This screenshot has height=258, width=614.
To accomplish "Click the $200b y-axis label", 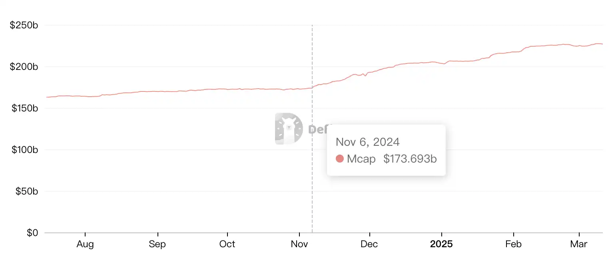I will [24, 67].
